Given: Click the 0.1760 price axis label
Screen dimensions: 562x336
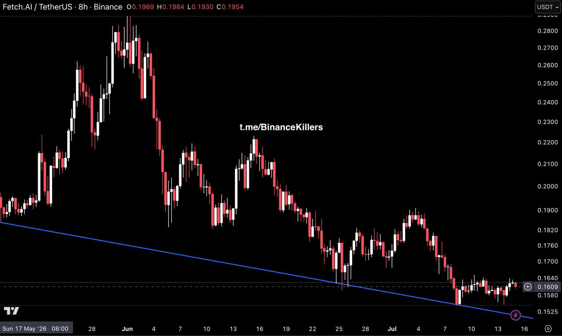Looking at the screenshot, I should click(548, 246).
